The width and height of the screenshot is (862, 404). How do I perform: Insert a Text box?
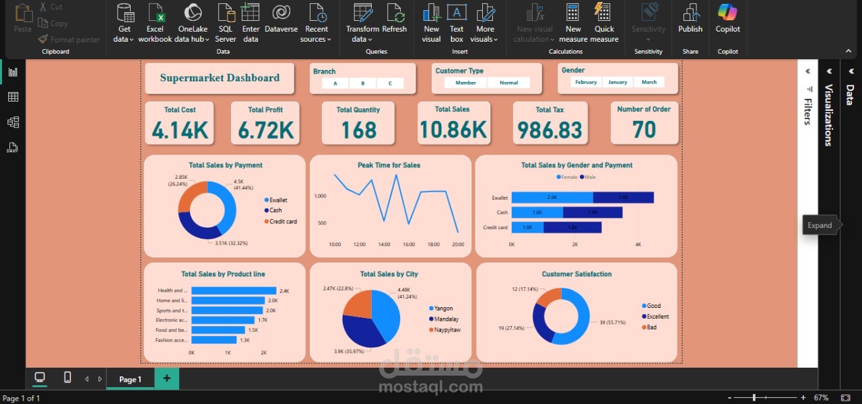[x=457, y=23]
